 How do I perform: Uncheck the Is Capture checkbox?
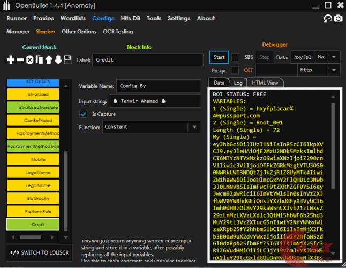pyautogui.click(x=83, y=114)
